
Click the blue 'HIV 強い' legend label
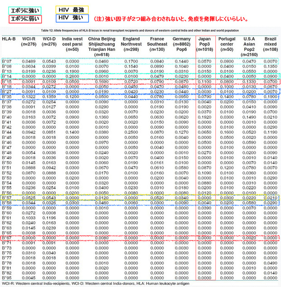[72, 18]
